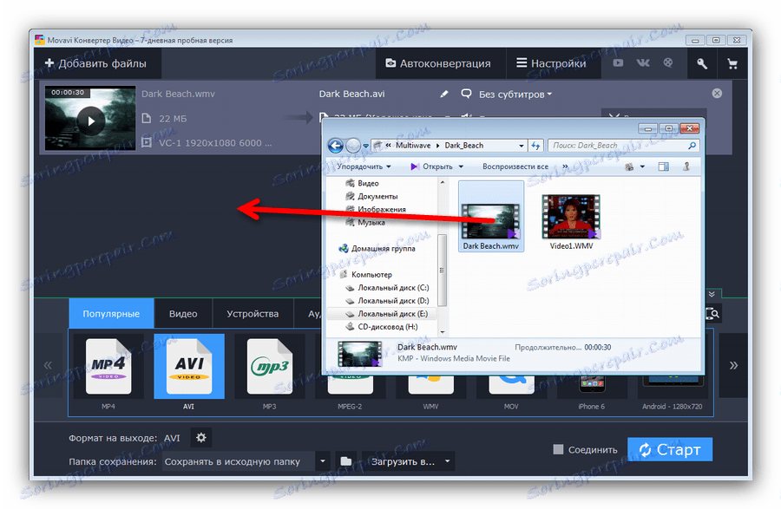Open the Загрузить в... dropdown

click(x=409, y=461)
